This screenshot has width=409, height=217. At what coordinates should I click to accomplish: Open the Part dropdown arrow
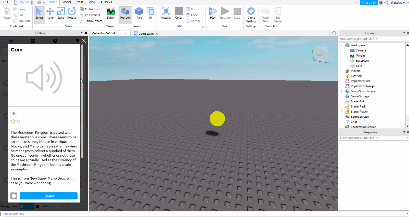tap(139, 22)
